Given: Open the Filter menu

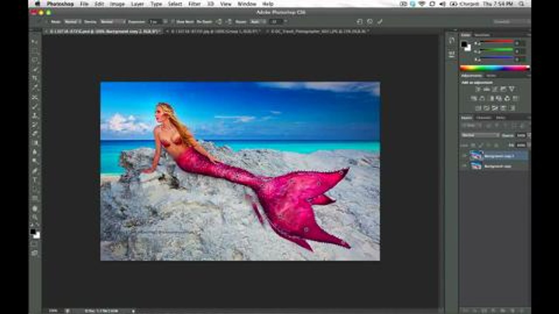Looking at the screenshot, I should (x=194, y=4).
